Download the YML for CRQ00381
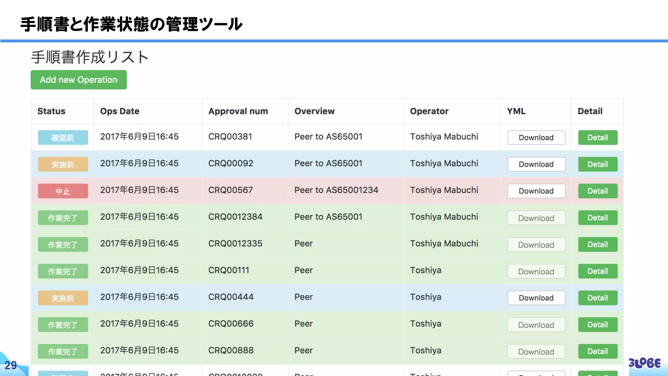Viewport: 668px width, 376px height. click(x=536, y=137)
